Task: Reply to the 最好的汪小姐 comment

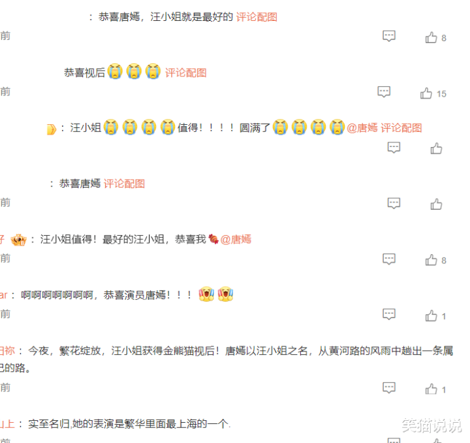Action: (x=389, y=259)
